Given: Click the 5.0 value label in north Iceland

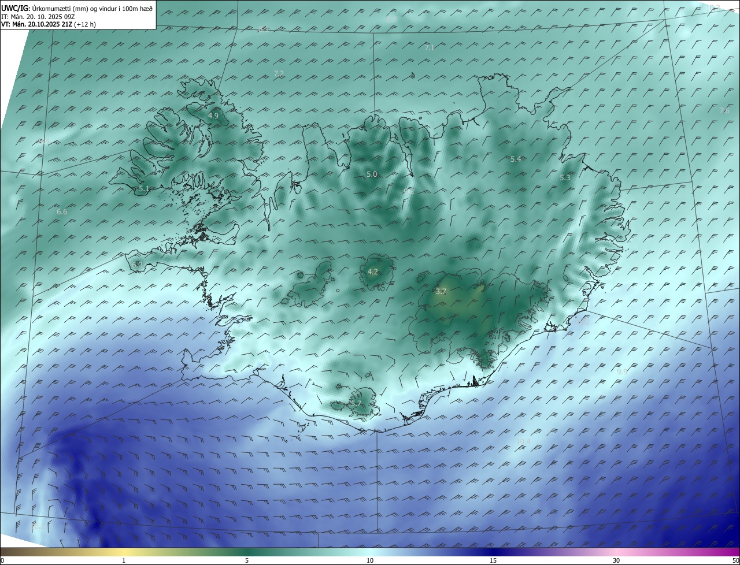Looking at the screenshot, I should tap(372, 174).
